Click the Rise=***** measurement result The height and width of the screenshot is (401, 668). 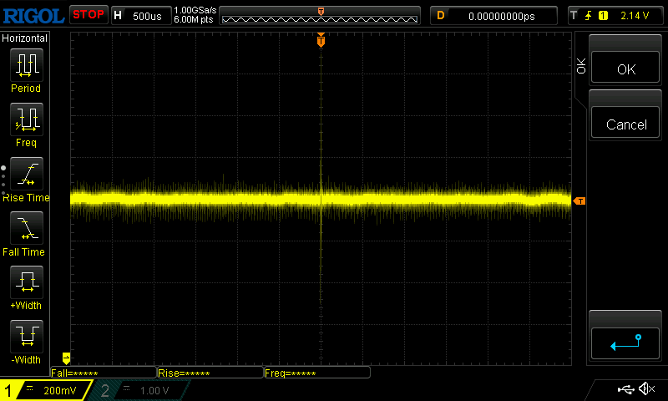coord(210,373)
